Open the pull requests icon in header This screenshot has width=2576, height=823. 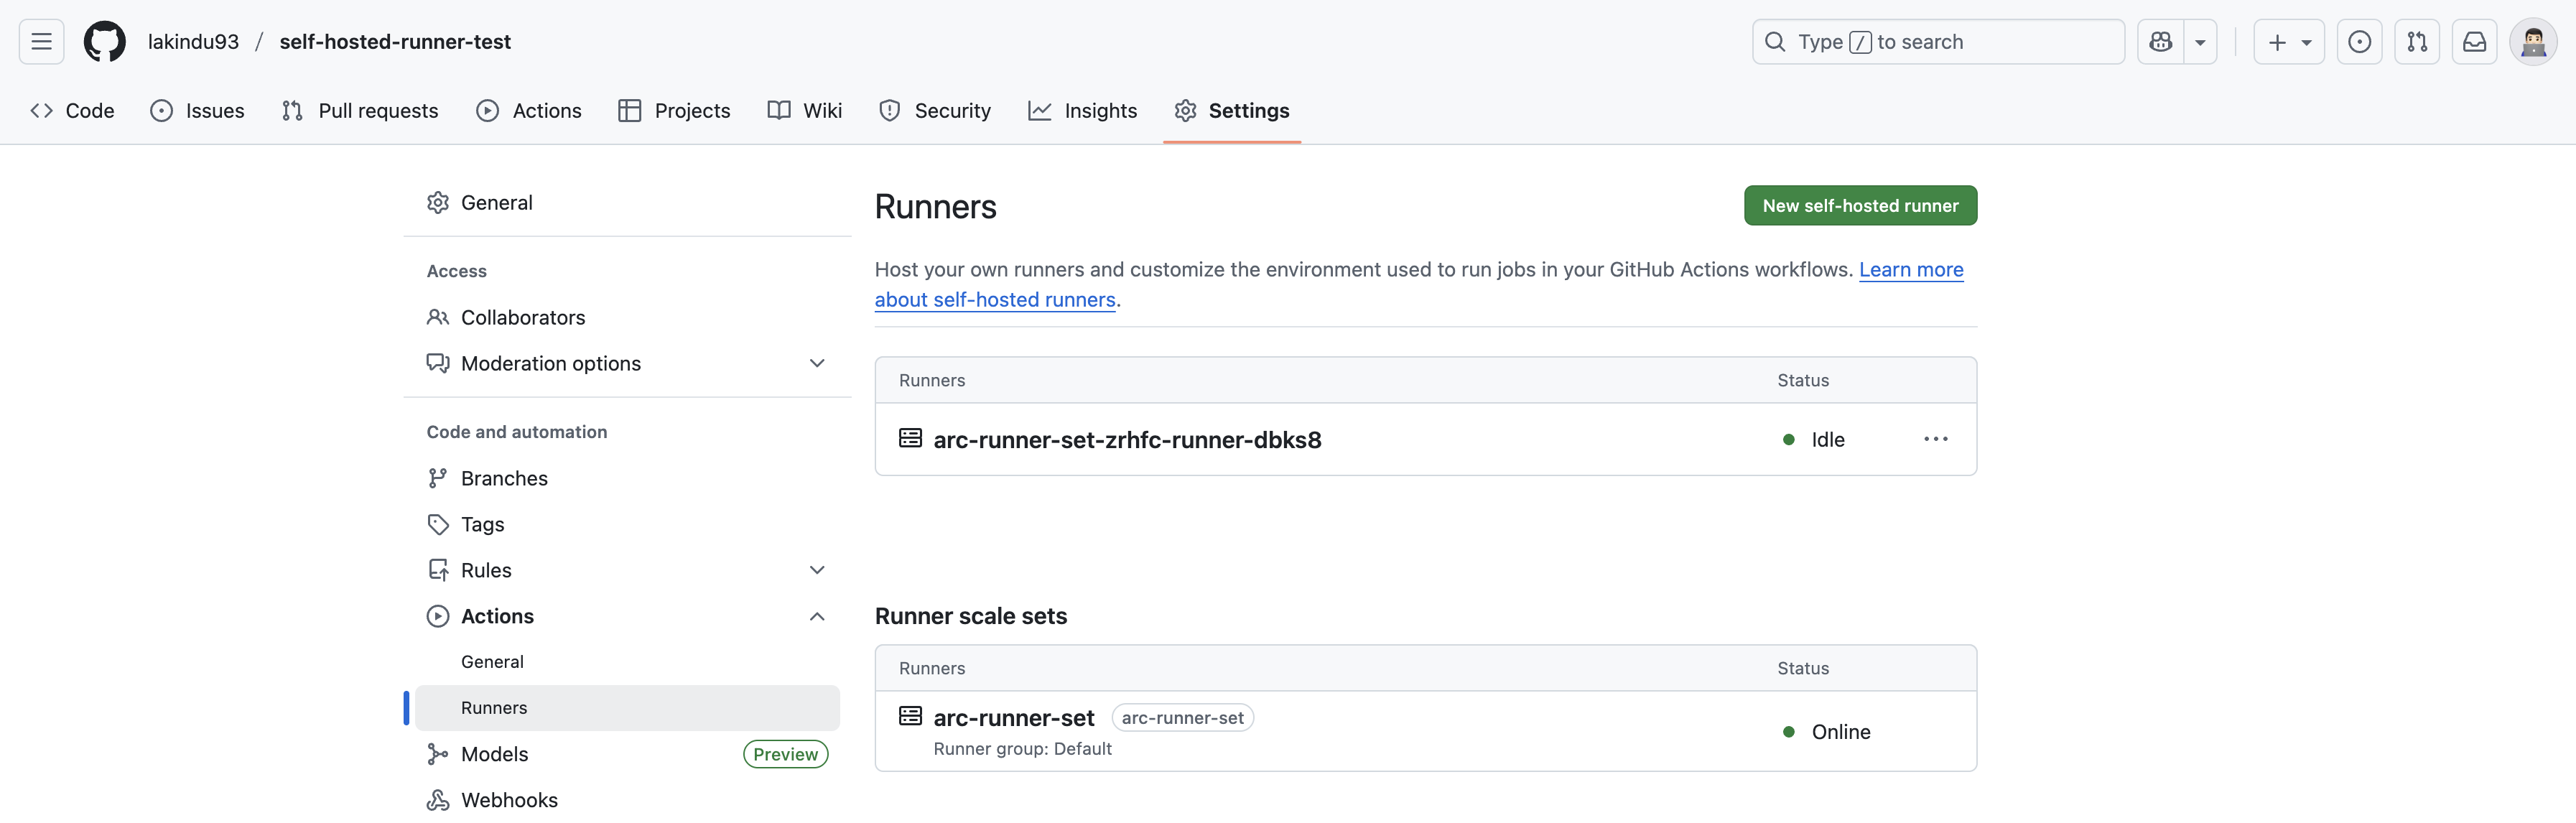[2417, 41]
